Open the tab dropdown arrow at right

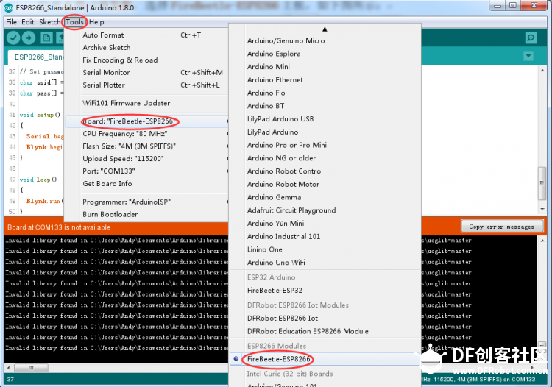[528, 56]
